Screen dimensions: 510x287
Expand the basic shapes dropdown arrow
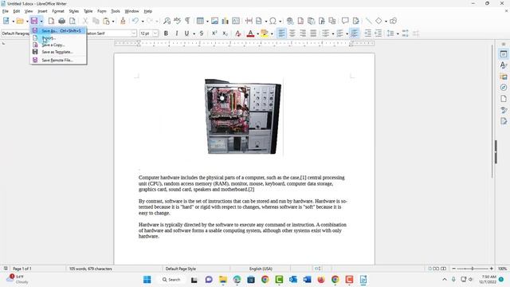click(386, 22)
